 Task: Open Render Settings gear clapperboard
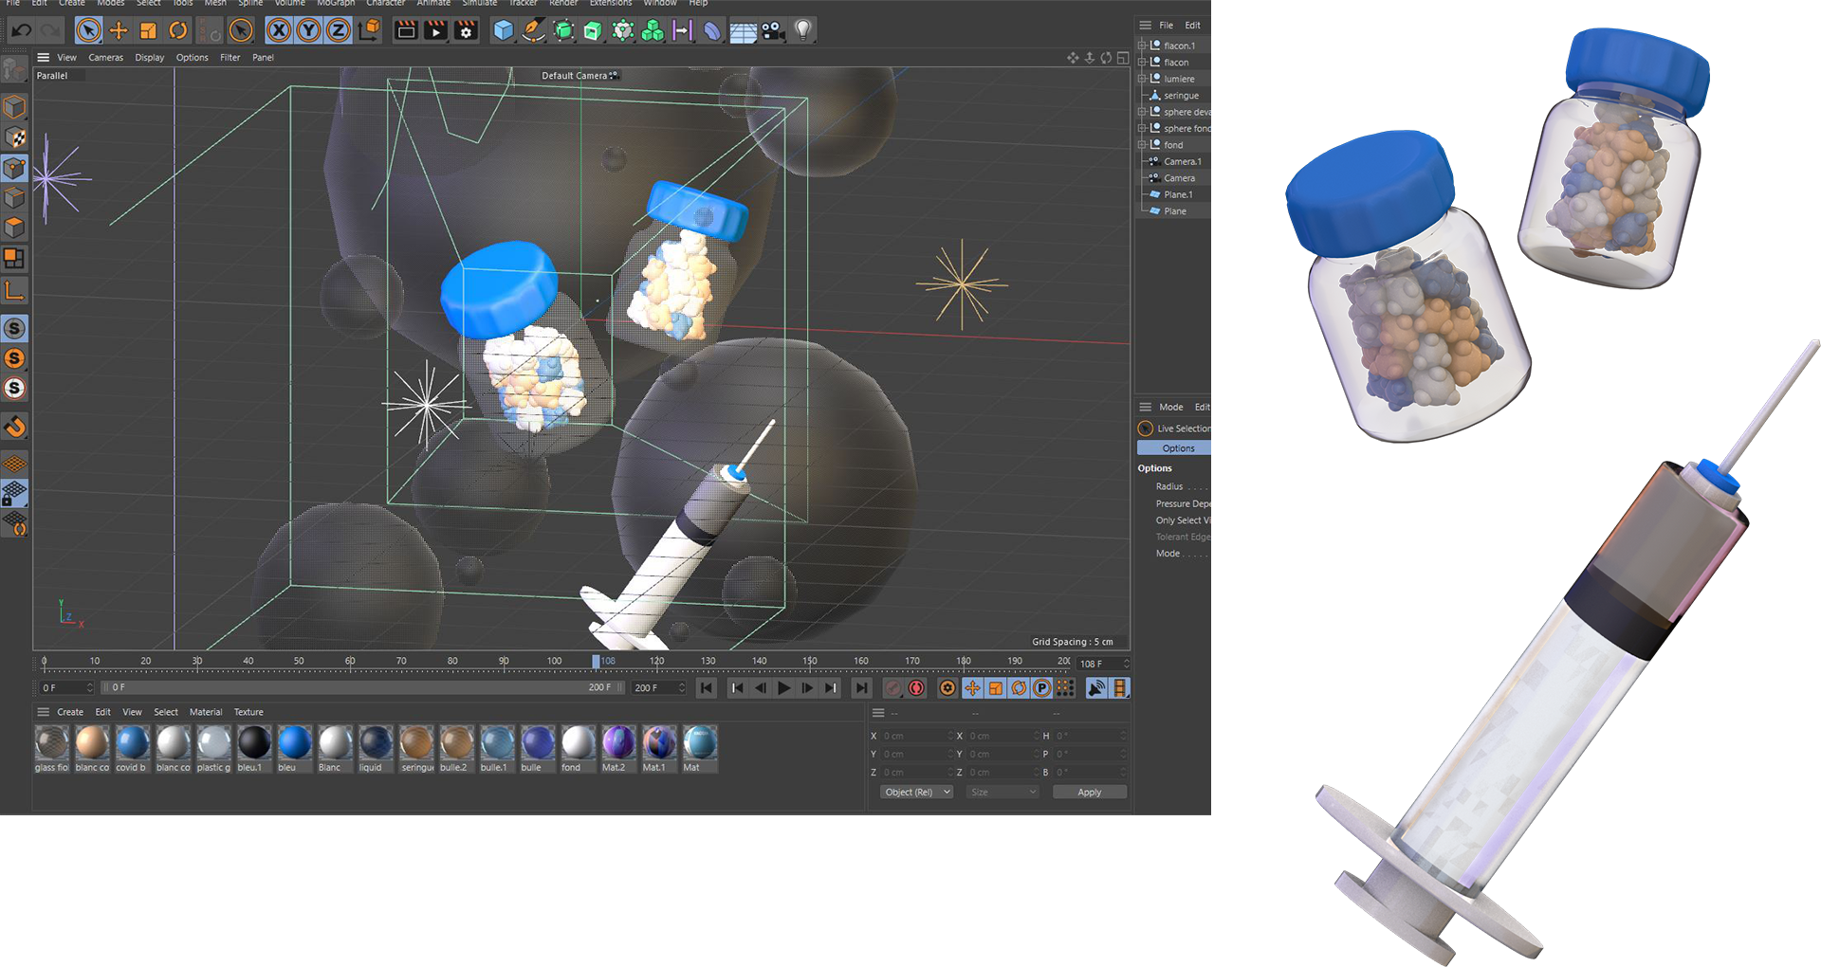point(466,30)
